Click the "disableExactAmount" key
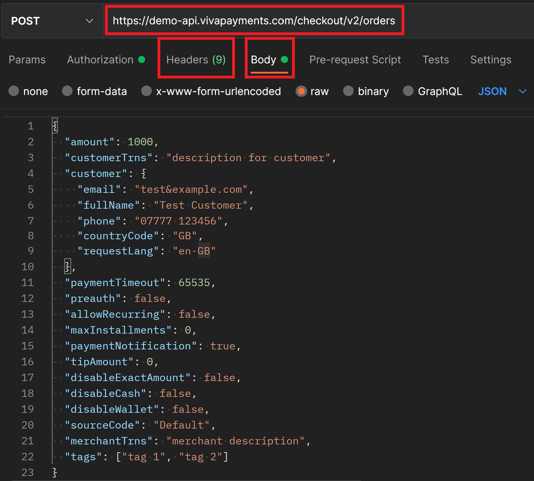The height and width of the screenshot is (481, 534). coord(128,378)
